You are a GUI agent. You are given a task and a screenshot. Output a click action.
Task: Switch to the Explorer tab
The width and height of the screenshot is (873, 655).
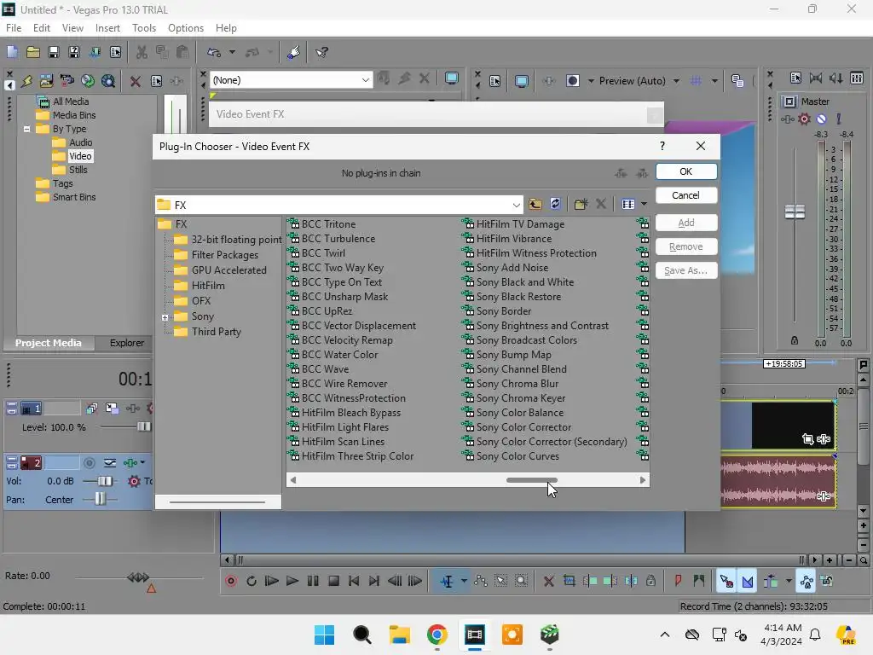pos(126,343)
